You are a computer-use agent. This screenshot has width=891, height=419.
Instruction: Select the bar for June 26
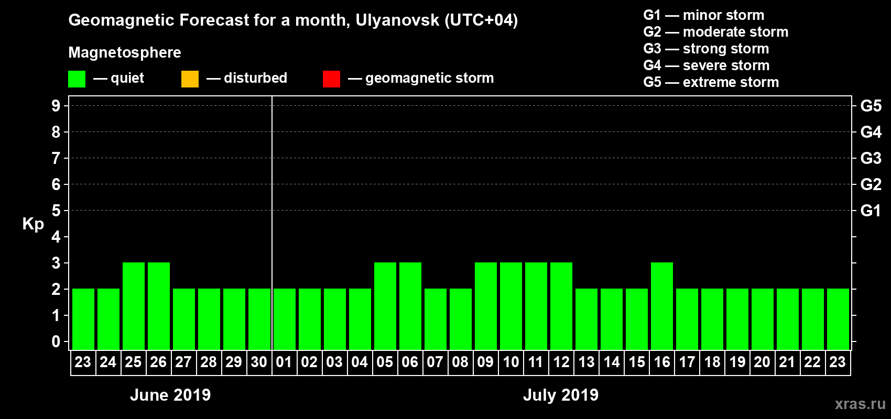[159, 306]
